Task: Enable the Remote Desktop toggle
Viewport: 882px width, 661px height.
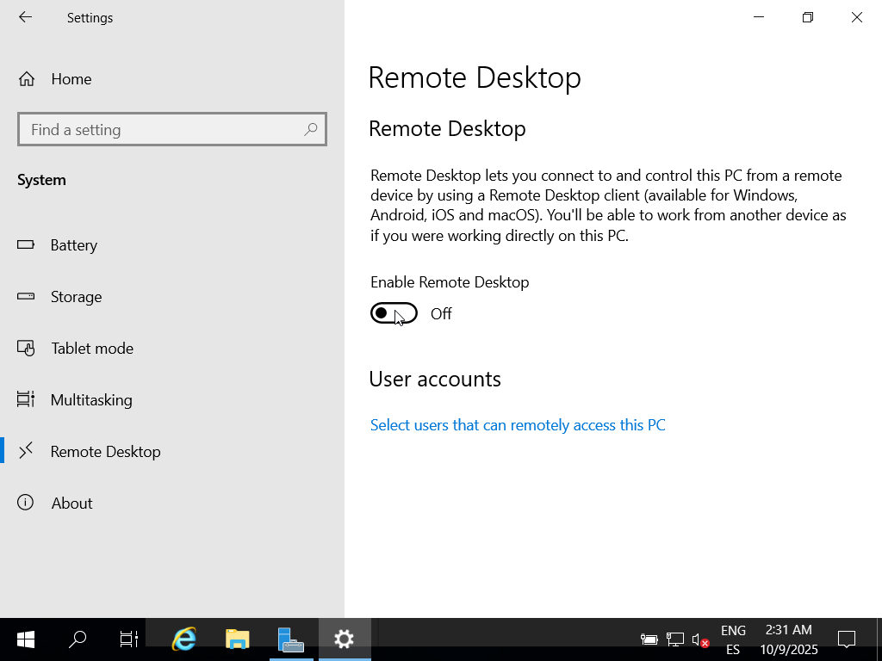Action: pos(394,314)
